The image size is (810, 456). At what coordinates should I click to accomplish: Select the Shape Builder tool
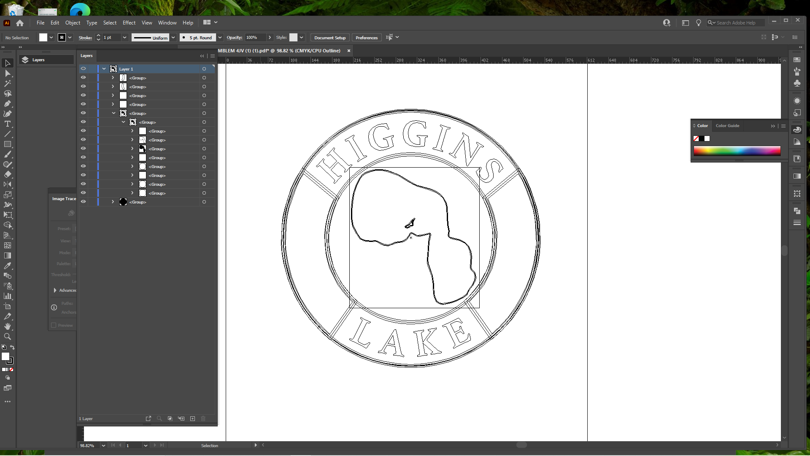tap(8, 225)
